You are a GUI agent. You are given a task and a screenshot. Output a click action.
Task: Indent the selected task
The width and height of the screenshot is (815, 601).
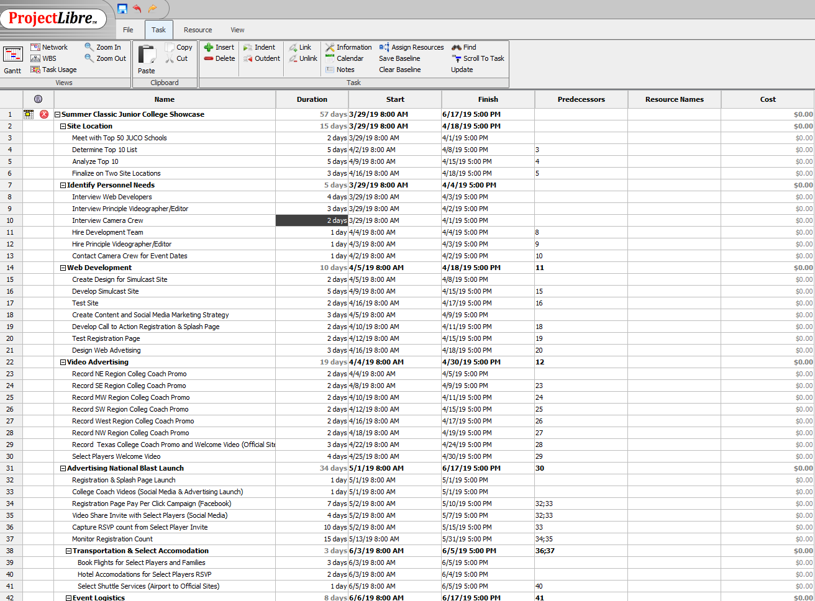tap(259, 47)
